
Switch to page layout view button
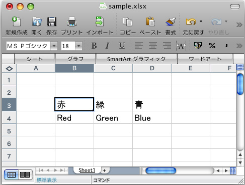(x=25, y=175)
